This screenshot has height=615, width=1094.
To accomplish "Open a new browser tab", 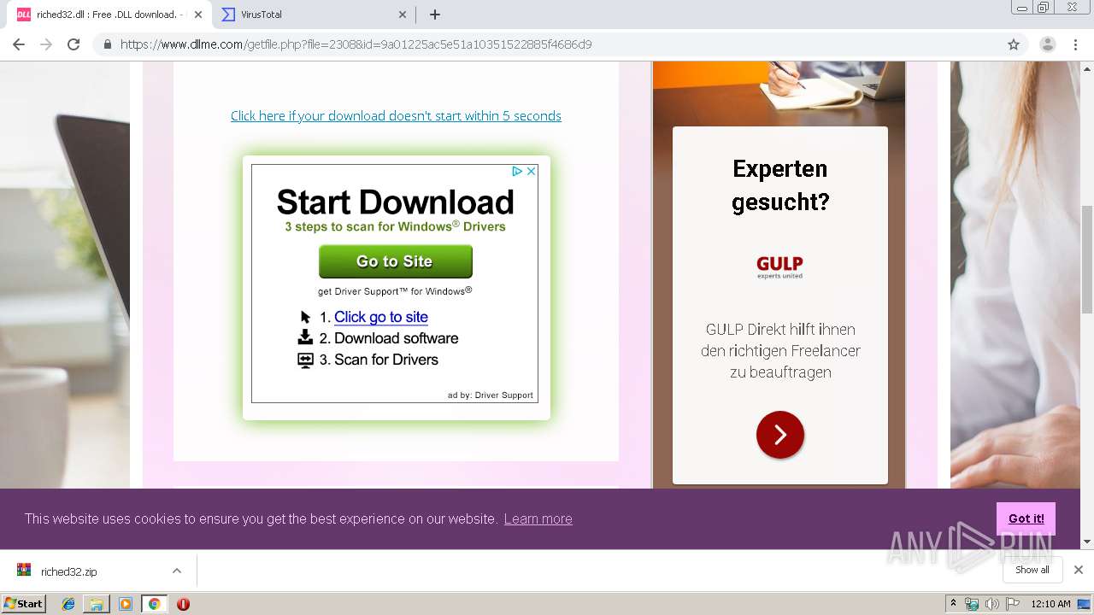I will (x=434, y=15).
